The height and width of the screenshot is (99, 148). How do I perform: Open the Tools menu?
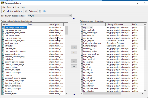pos(9,7)
